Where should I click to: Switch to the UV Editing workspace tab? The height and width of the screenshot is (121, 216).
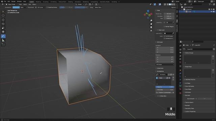point(53,2)
